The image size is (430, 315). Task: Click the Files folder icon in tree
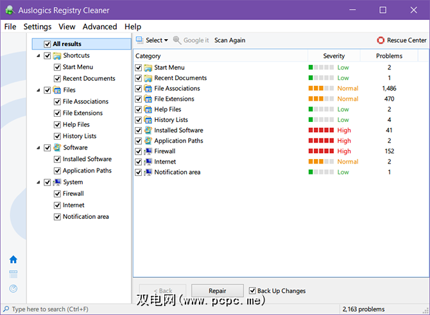coord(57,90)
